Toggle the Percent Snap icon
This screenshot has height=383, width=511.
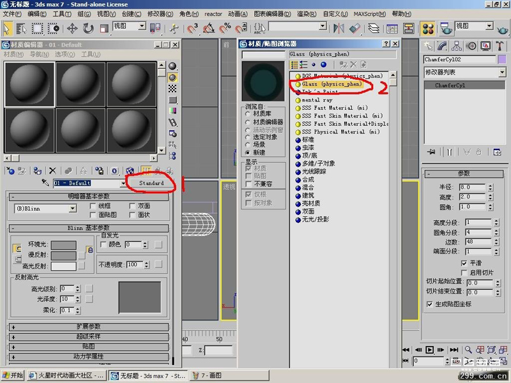[x=225, y=29]
